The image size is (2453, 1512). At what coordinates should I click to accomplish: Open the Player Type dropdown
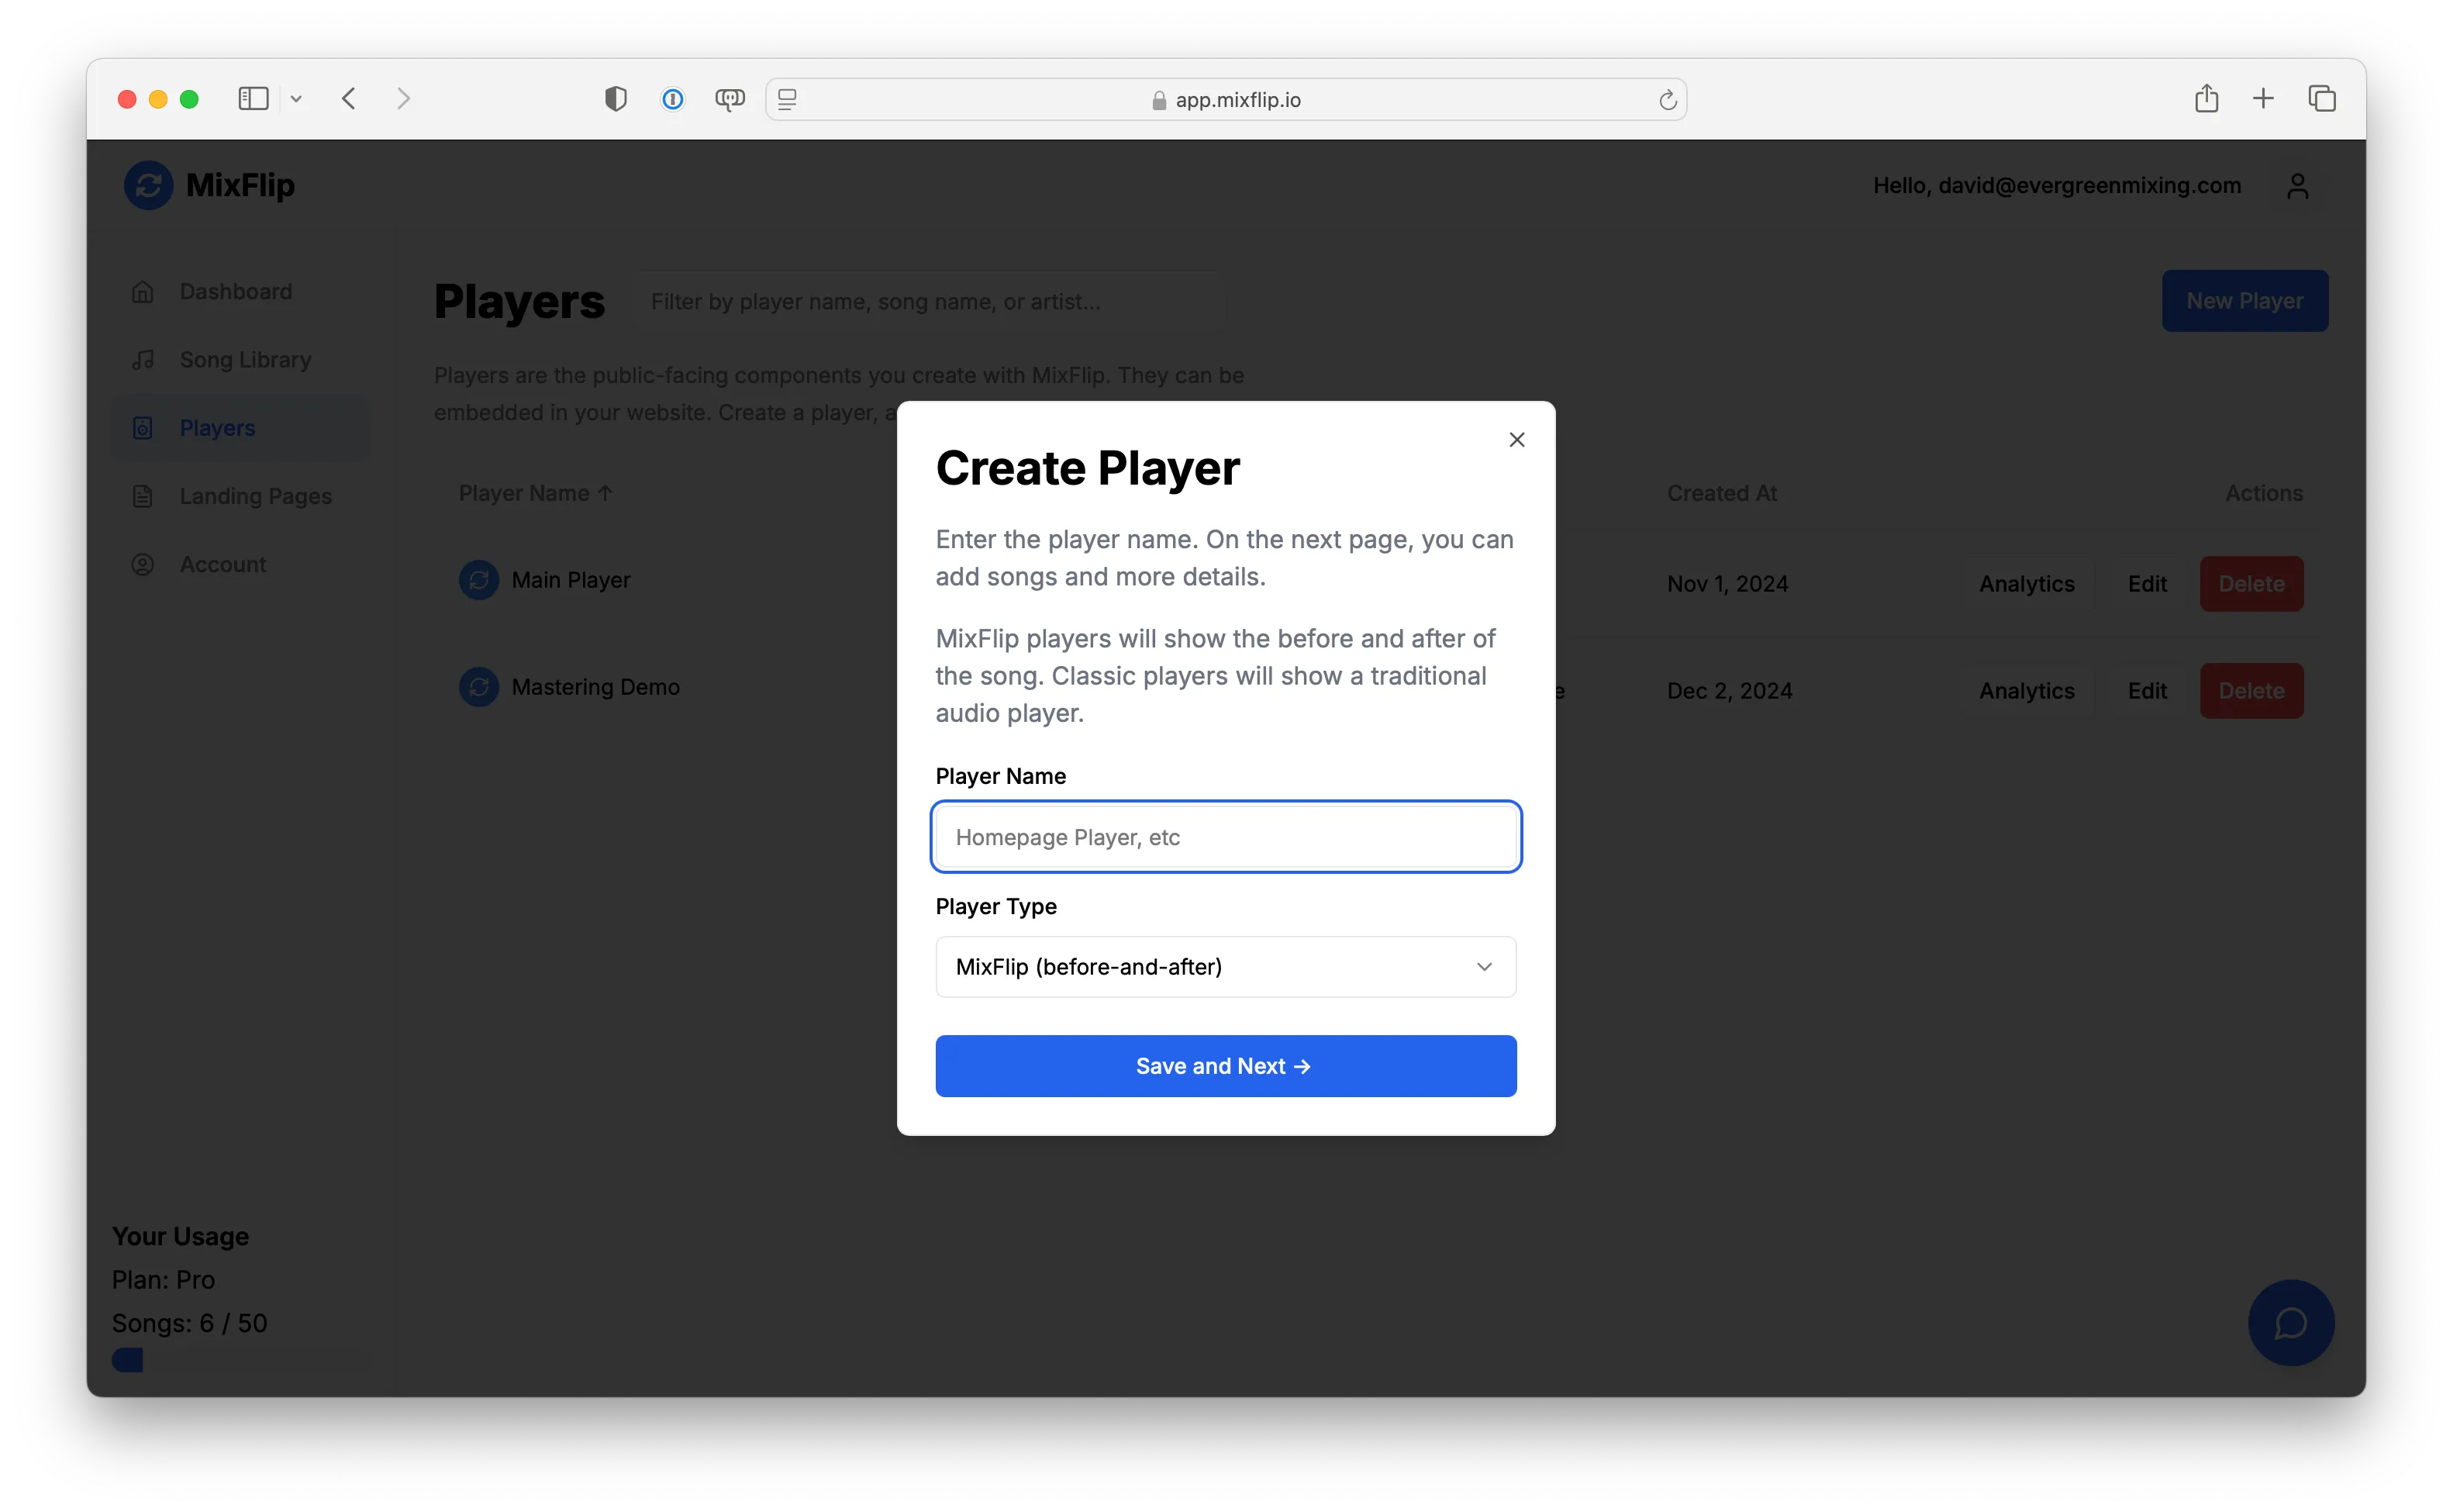click(1226, 967)
